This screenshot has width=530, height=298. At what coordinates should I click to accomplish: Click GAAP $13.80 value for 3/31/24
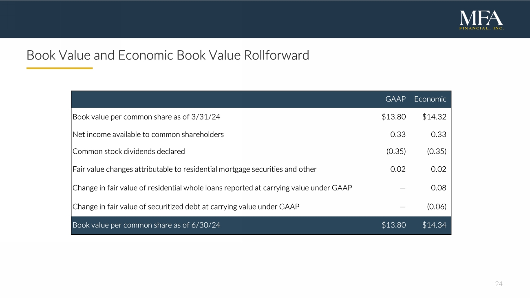[x=393, y=117]
